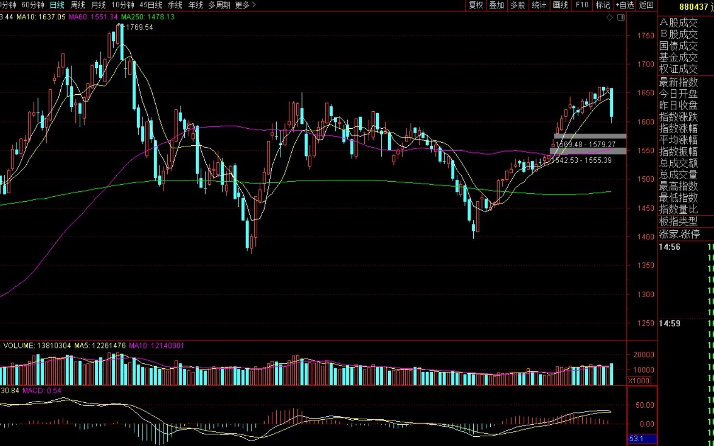The height and width of the screenshot is (446, 714).
Task: Click the 总成交量 row
Action: click(x=678, y=175)
